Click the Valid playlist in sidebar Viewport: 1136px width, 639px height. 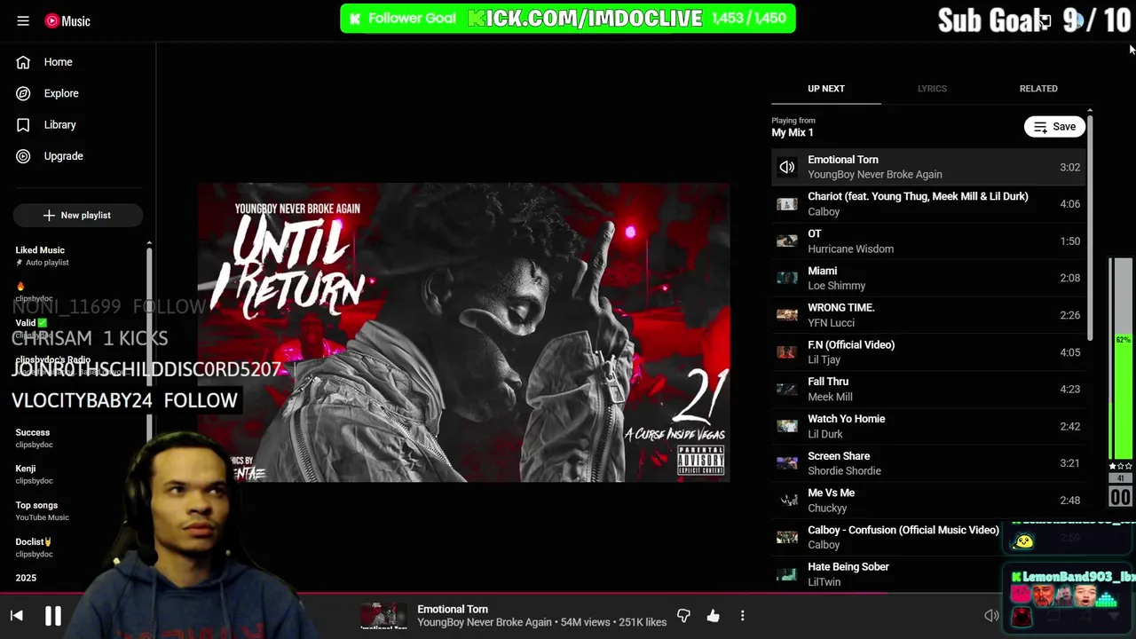[x=78, y=328]
